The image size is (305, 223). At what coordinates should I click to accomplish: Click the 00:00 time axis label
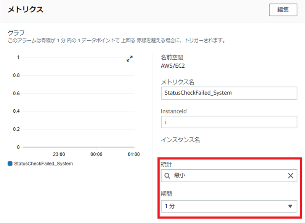[96, 154]
